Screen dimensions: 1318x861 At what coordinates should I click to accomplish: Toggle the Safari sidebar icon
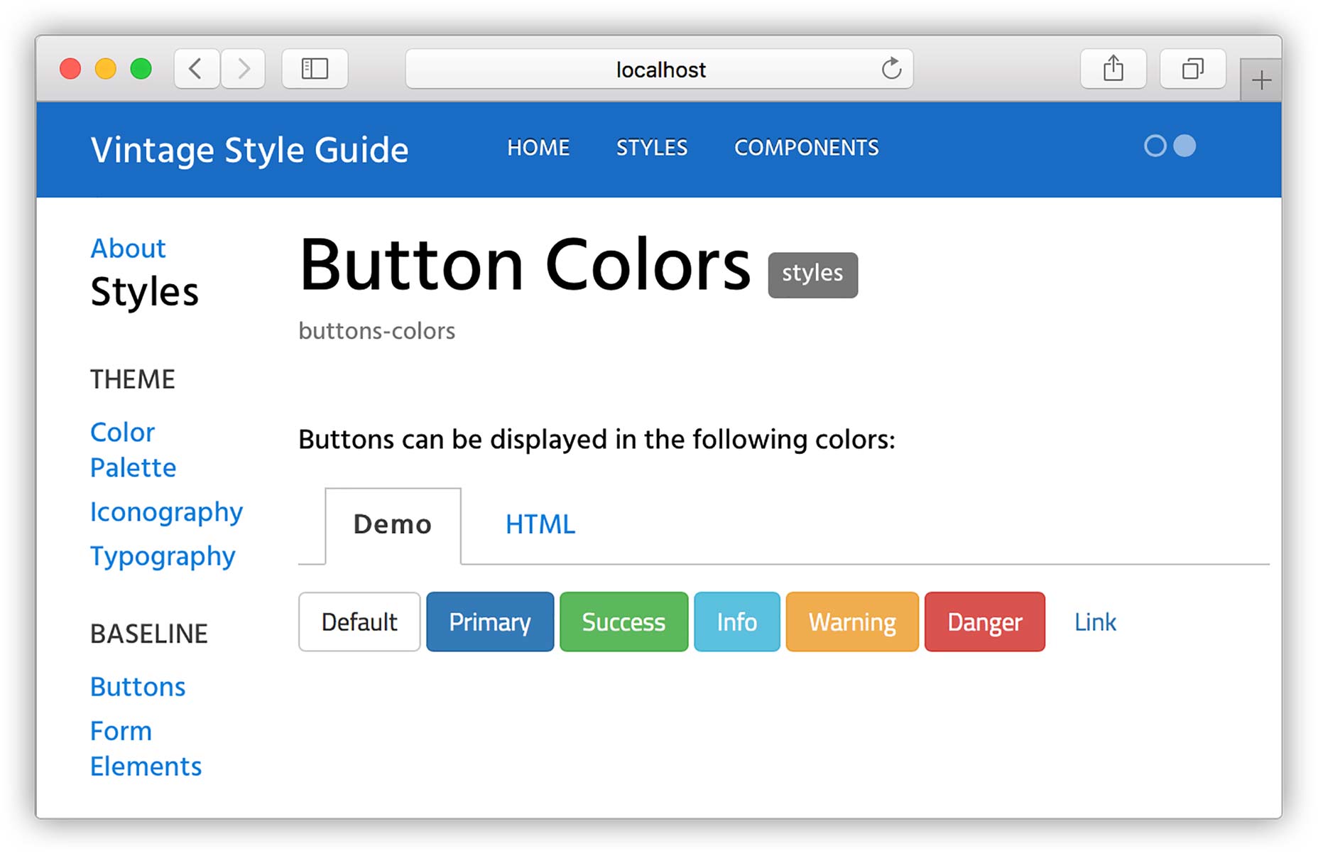point(315,69)
